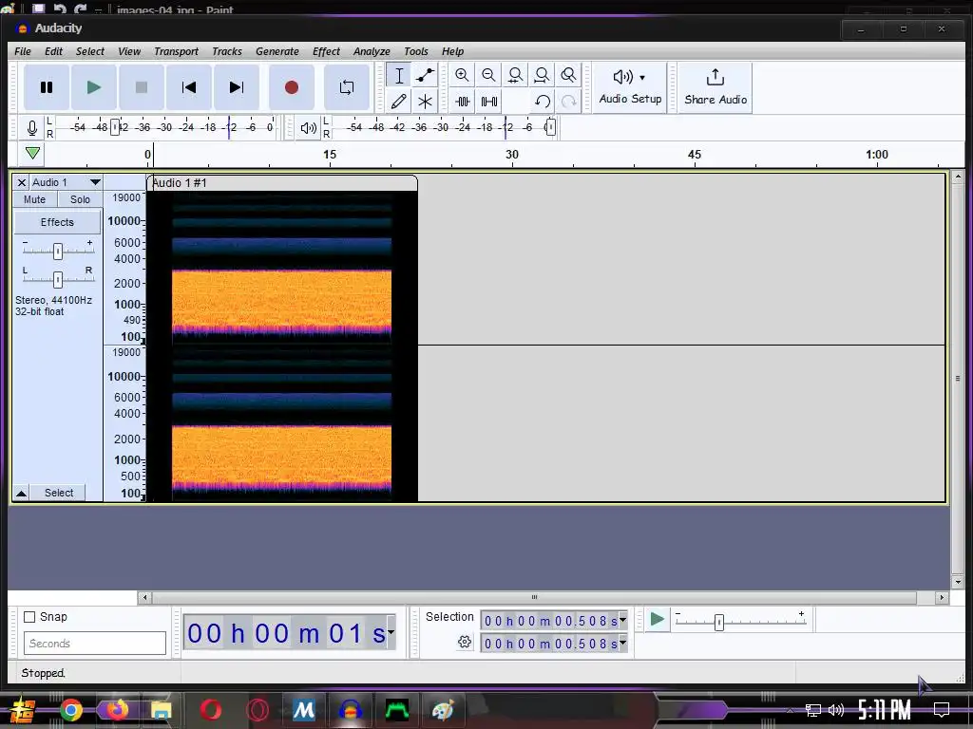Trim audio outside selection icon

[463, 101]
